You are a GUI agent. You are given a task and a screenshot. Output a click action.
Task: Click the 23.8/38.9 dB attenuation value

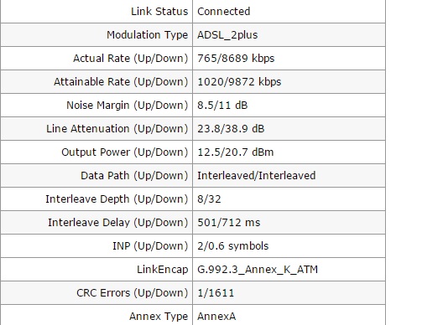pos(231,129)
